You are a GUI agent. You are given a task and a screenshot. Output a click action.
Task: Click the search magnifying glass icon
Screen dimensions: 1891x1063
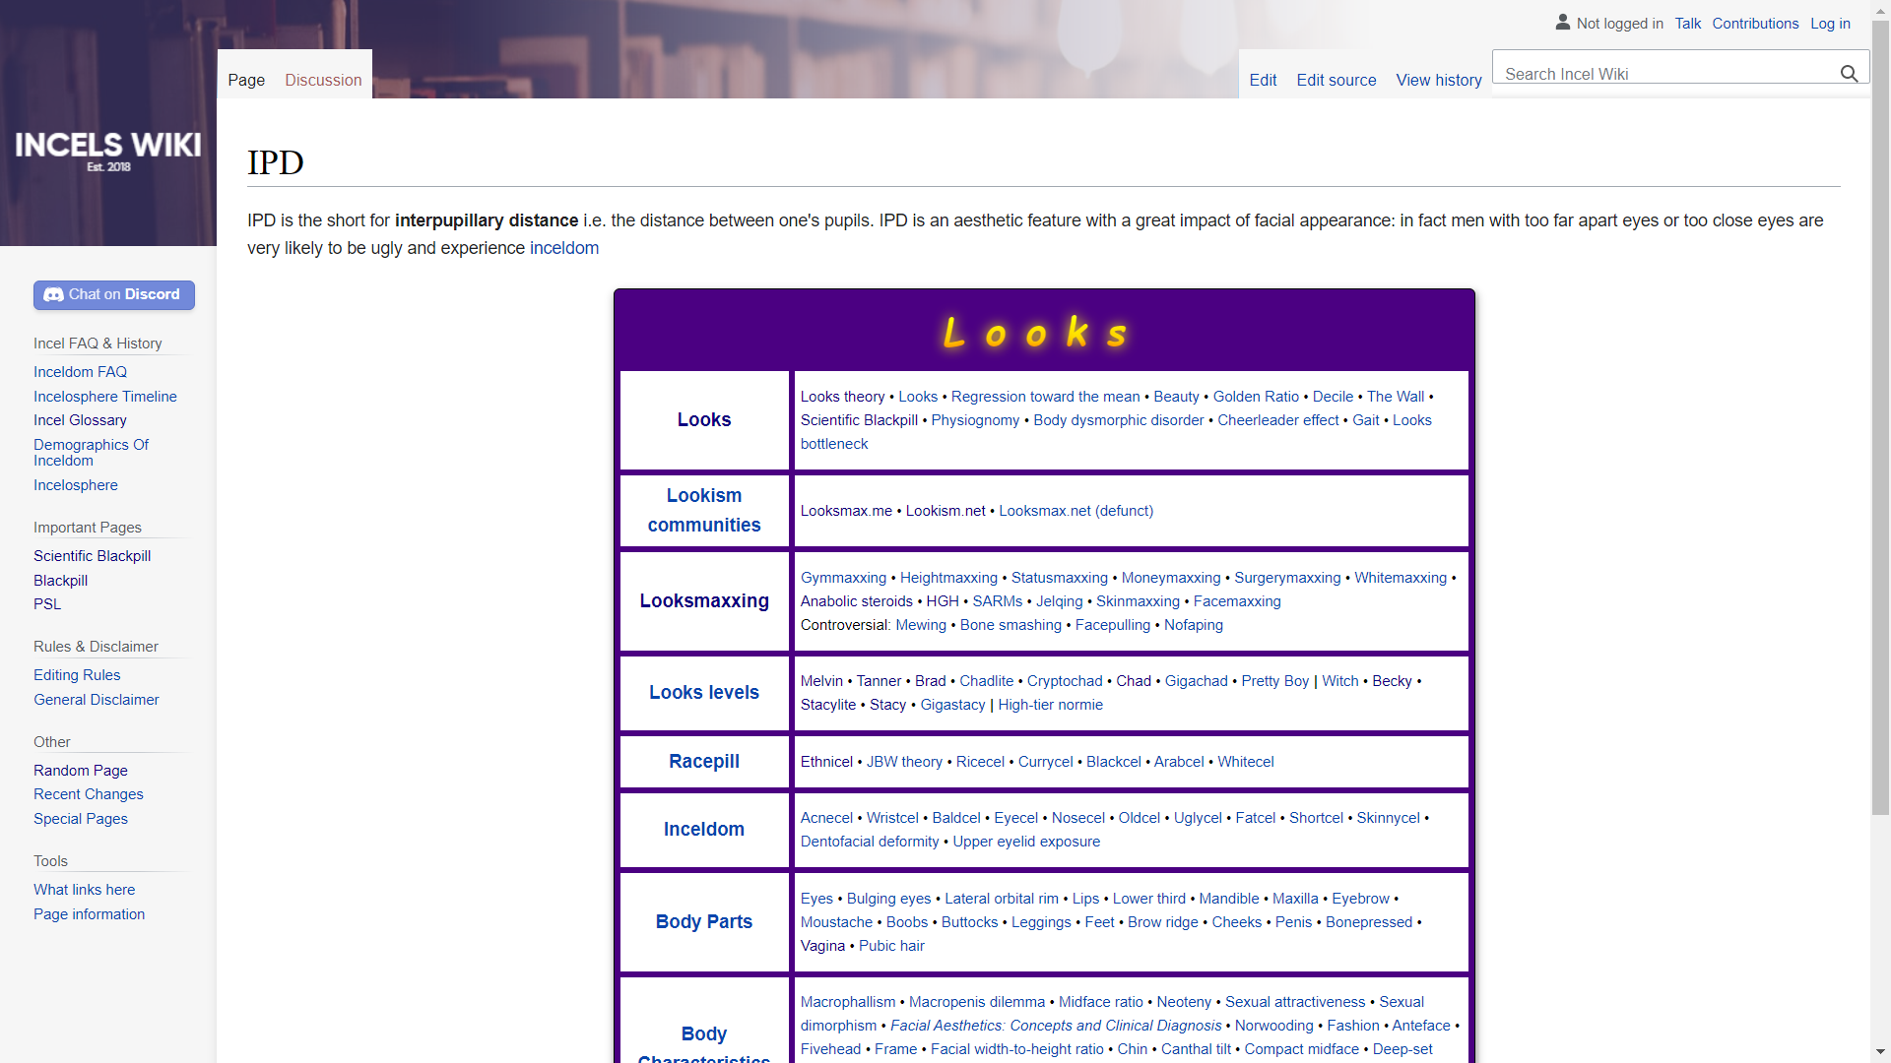click(x=1849, y=74)
